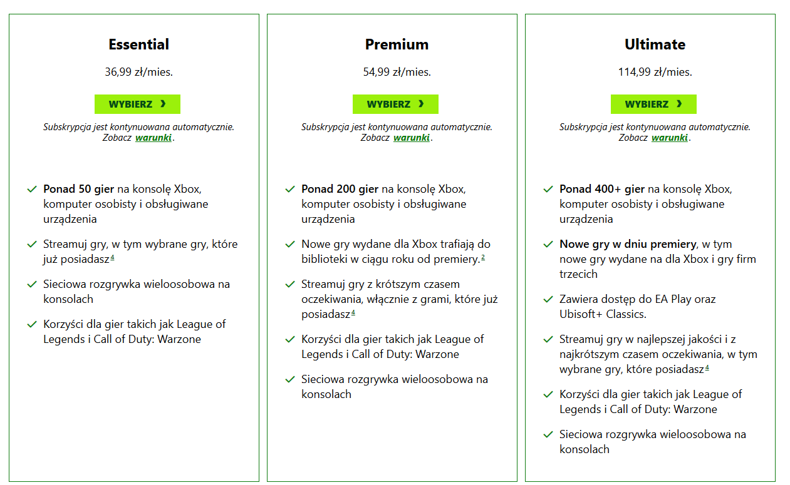Select the Ultimate plan WYBIERZ button
Viewport: 790px width, 485px height.
[x=653, y=104]
